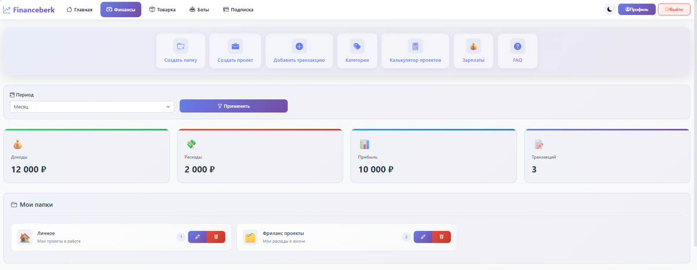The image size is (697, 270).
Task: Click the Добавить транзакцию plus icon
Action: (x=299, y=46)
